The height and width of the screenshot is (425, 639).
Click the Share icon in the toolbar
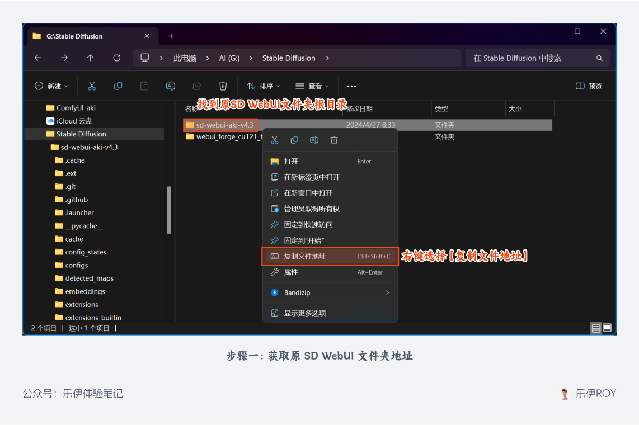pos(196,86)
